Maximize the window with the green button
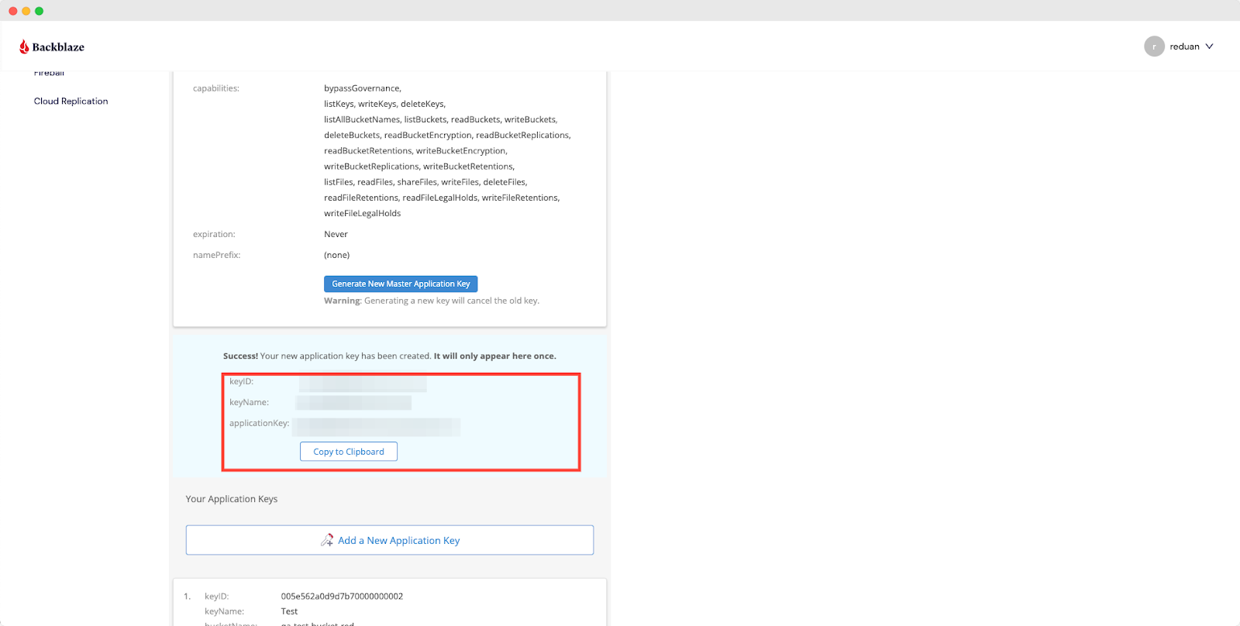Viewport: 1240px width, 626px height. tap(40, 11)
